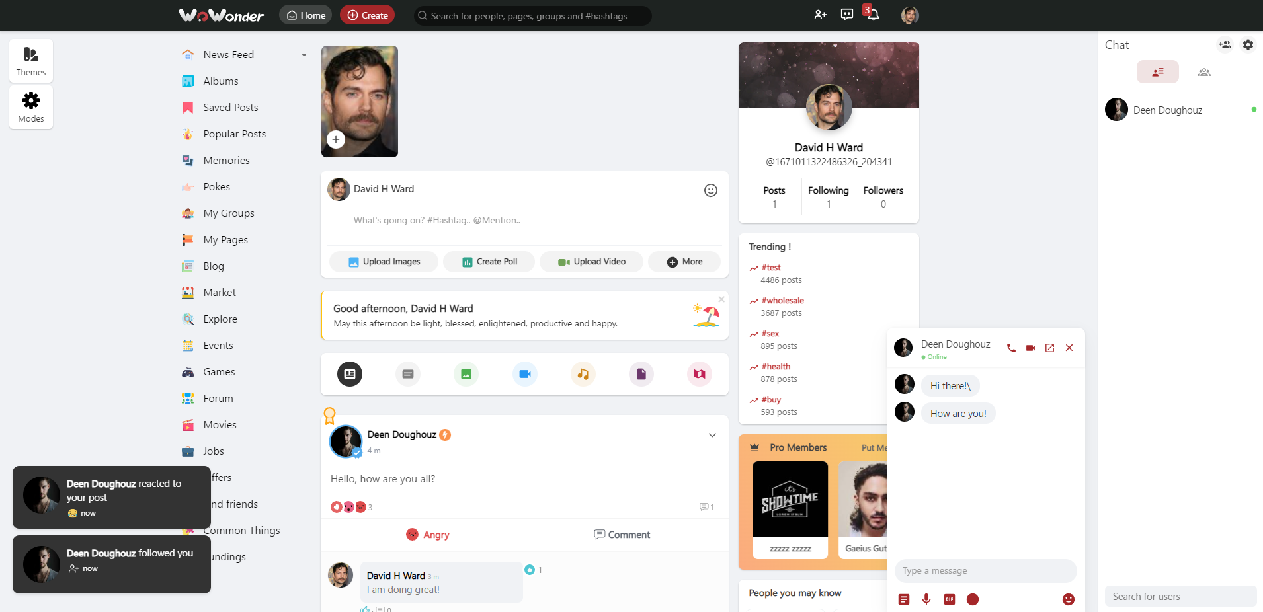This screenshot has height=612, width=1263.
Task: Open the GIF picker in chat
Action: 950,599
